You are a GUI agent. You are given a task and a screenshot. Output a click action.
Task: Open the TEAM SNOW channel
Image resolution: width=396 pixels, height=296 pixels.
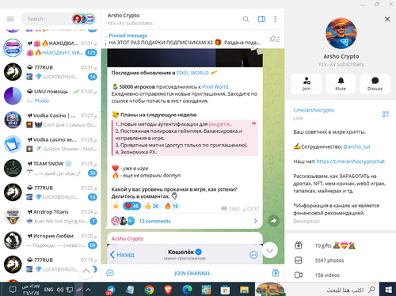[x=50, y=169]
